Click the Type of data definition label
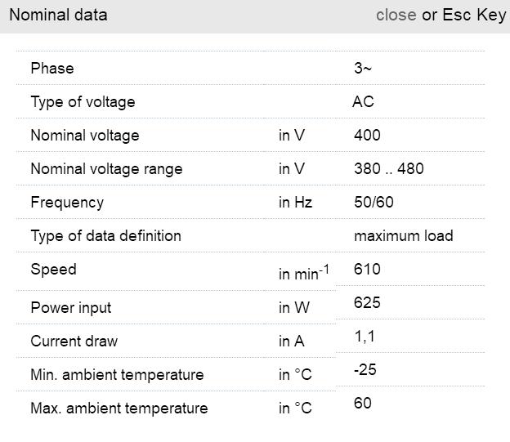 coord(105,235)
